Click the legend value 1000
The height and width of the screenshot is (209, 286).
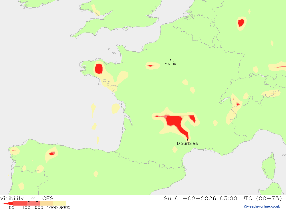point(52,208)
